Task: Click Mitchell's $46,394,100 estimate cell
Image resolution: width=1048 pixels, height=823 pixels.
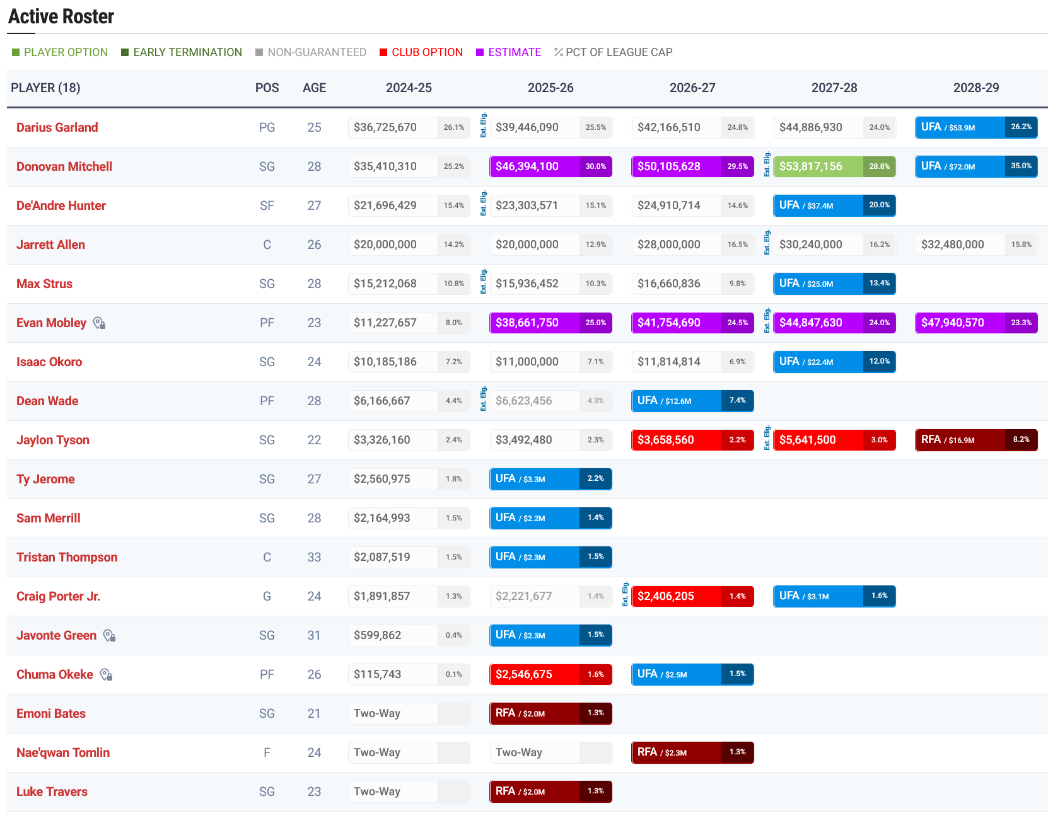Action: pos(550,166)
